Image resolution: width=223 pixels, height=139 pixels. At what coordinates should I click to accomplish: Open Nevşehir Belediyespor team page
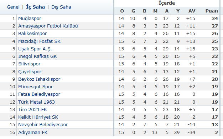point(43,125)
